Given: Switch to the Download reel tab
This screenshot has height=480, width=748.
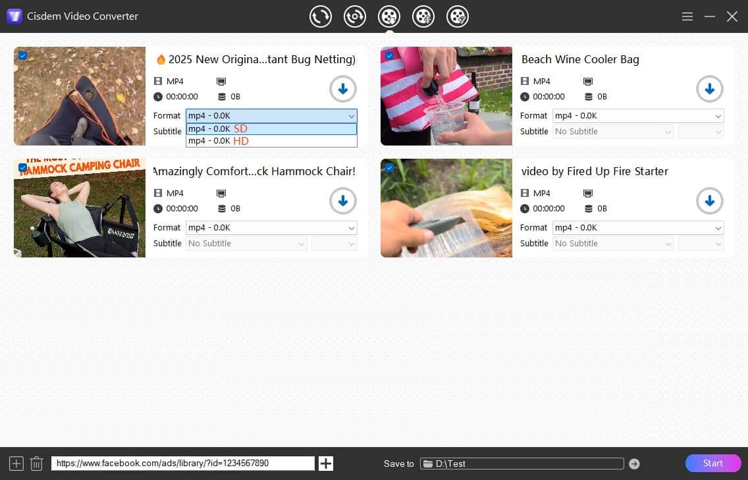Looking at the screenshot, I should pyautogui.click(x=389, y=16).
